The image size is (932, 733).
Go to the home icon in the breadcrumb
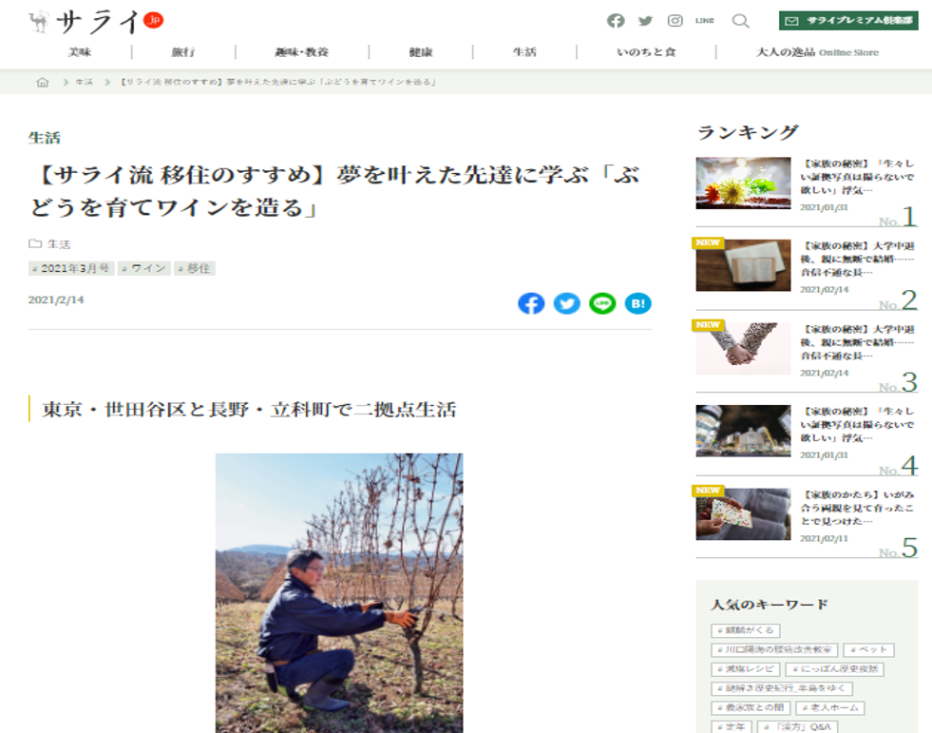[x=42, y=82]
